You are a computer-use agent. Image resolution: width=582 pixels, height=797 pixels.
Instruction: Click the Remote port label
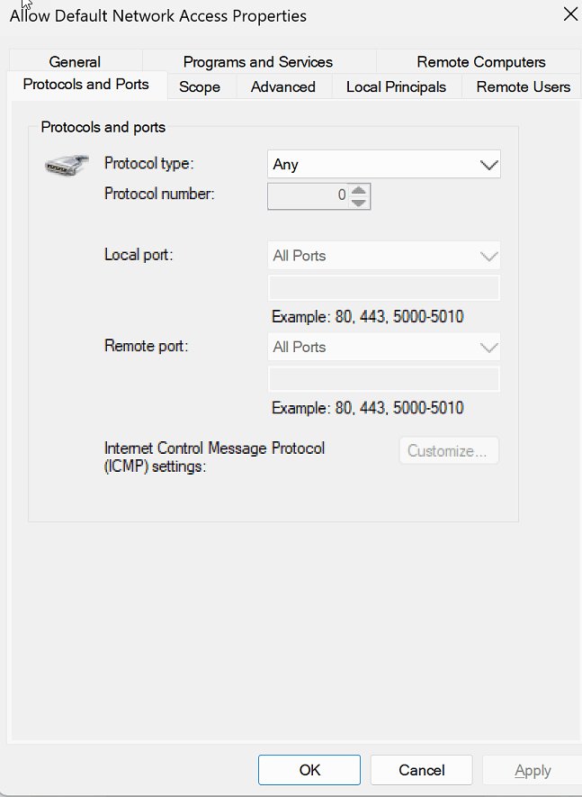(147, 346)
